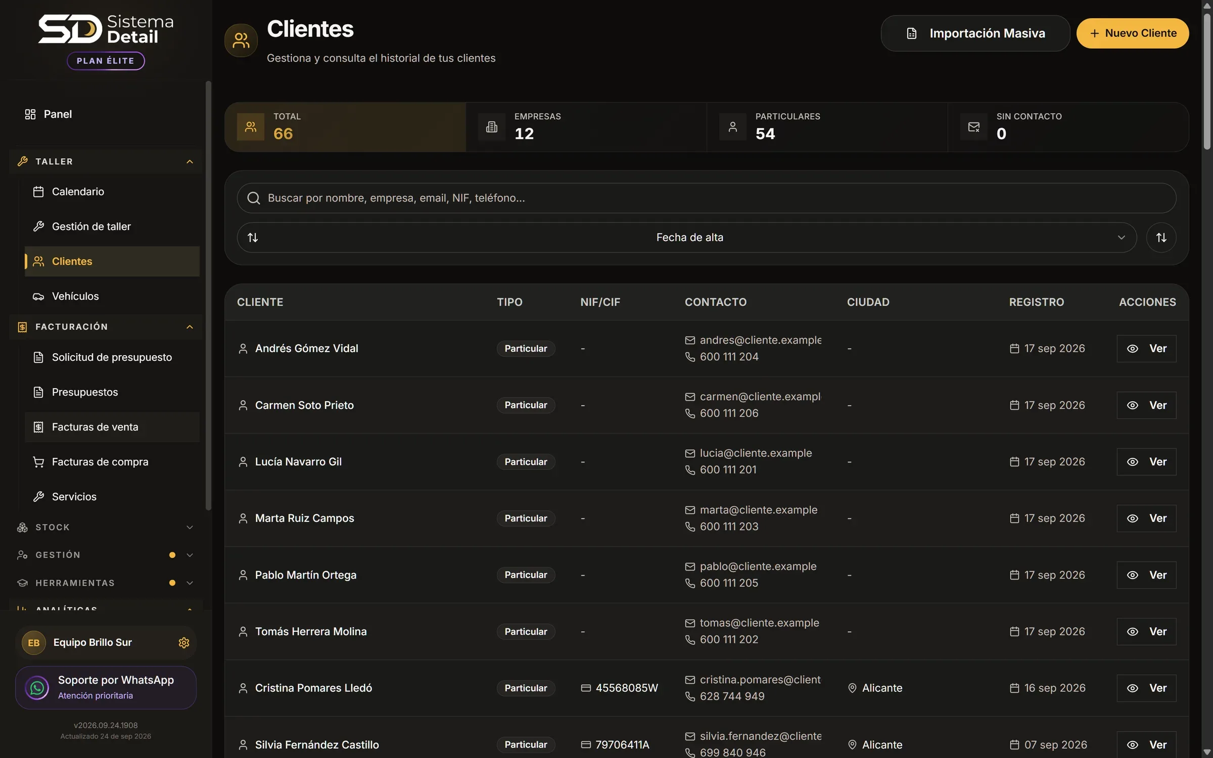Open Calendario in the sidebar
1213x758 pixels.
tap(112, 192)
